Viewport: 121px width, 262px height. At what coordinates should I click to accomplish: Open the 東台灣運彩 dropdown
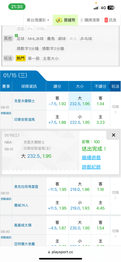point(38,20)
